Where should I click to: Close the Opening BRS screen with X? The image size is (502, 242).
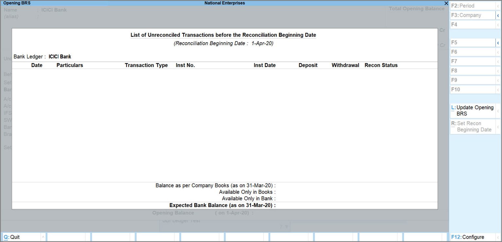(x=446, y=3)
